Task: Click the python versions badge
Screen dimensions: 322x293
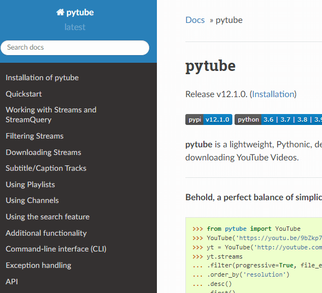Action: click(x=278, y=119)
